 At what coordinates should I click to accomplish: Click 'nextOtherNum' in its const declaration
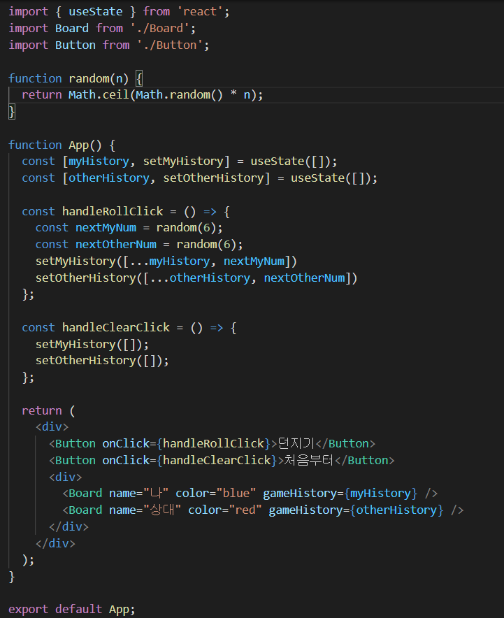tap(116, 245)
